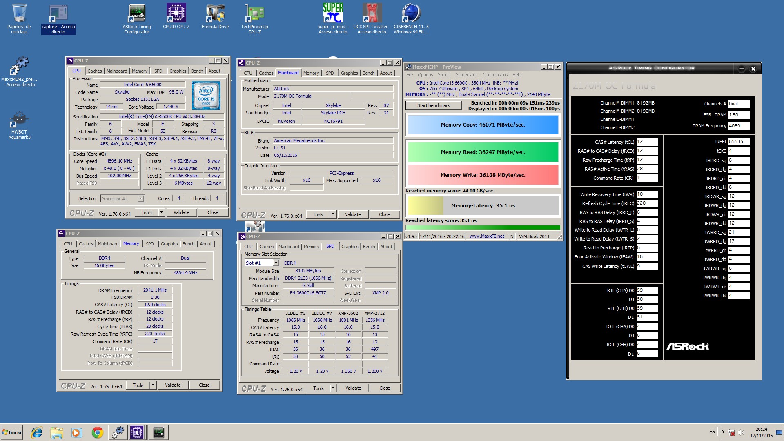
Task: Click the Memory-Copy result bar
Action: [483, 125]
